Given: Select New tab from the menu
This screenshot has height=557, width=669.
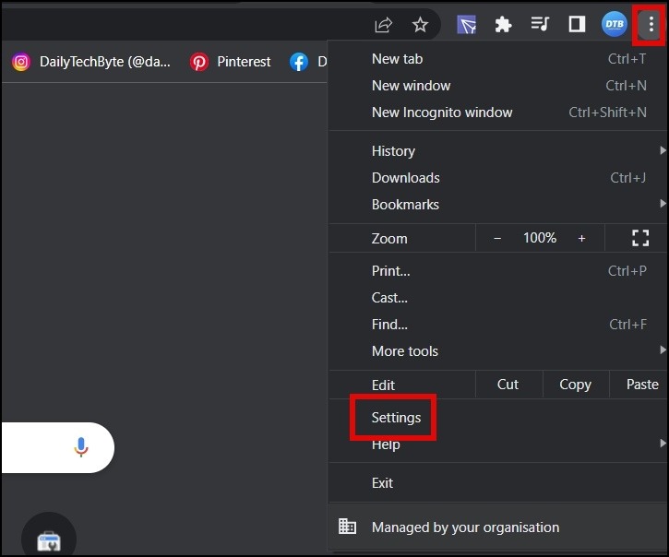Looking at the screenshot, I should coord(498,59).
